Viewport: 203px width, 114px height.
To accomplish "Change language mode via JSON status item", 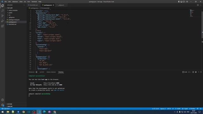I will (x=178, y=109).
